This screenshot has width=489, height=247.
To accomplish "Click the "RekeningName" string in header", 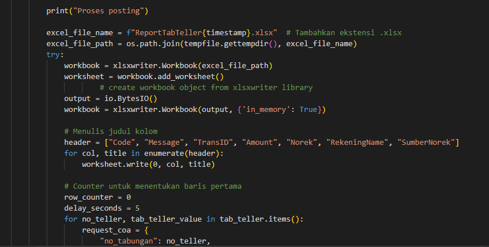I will (357, 143).
